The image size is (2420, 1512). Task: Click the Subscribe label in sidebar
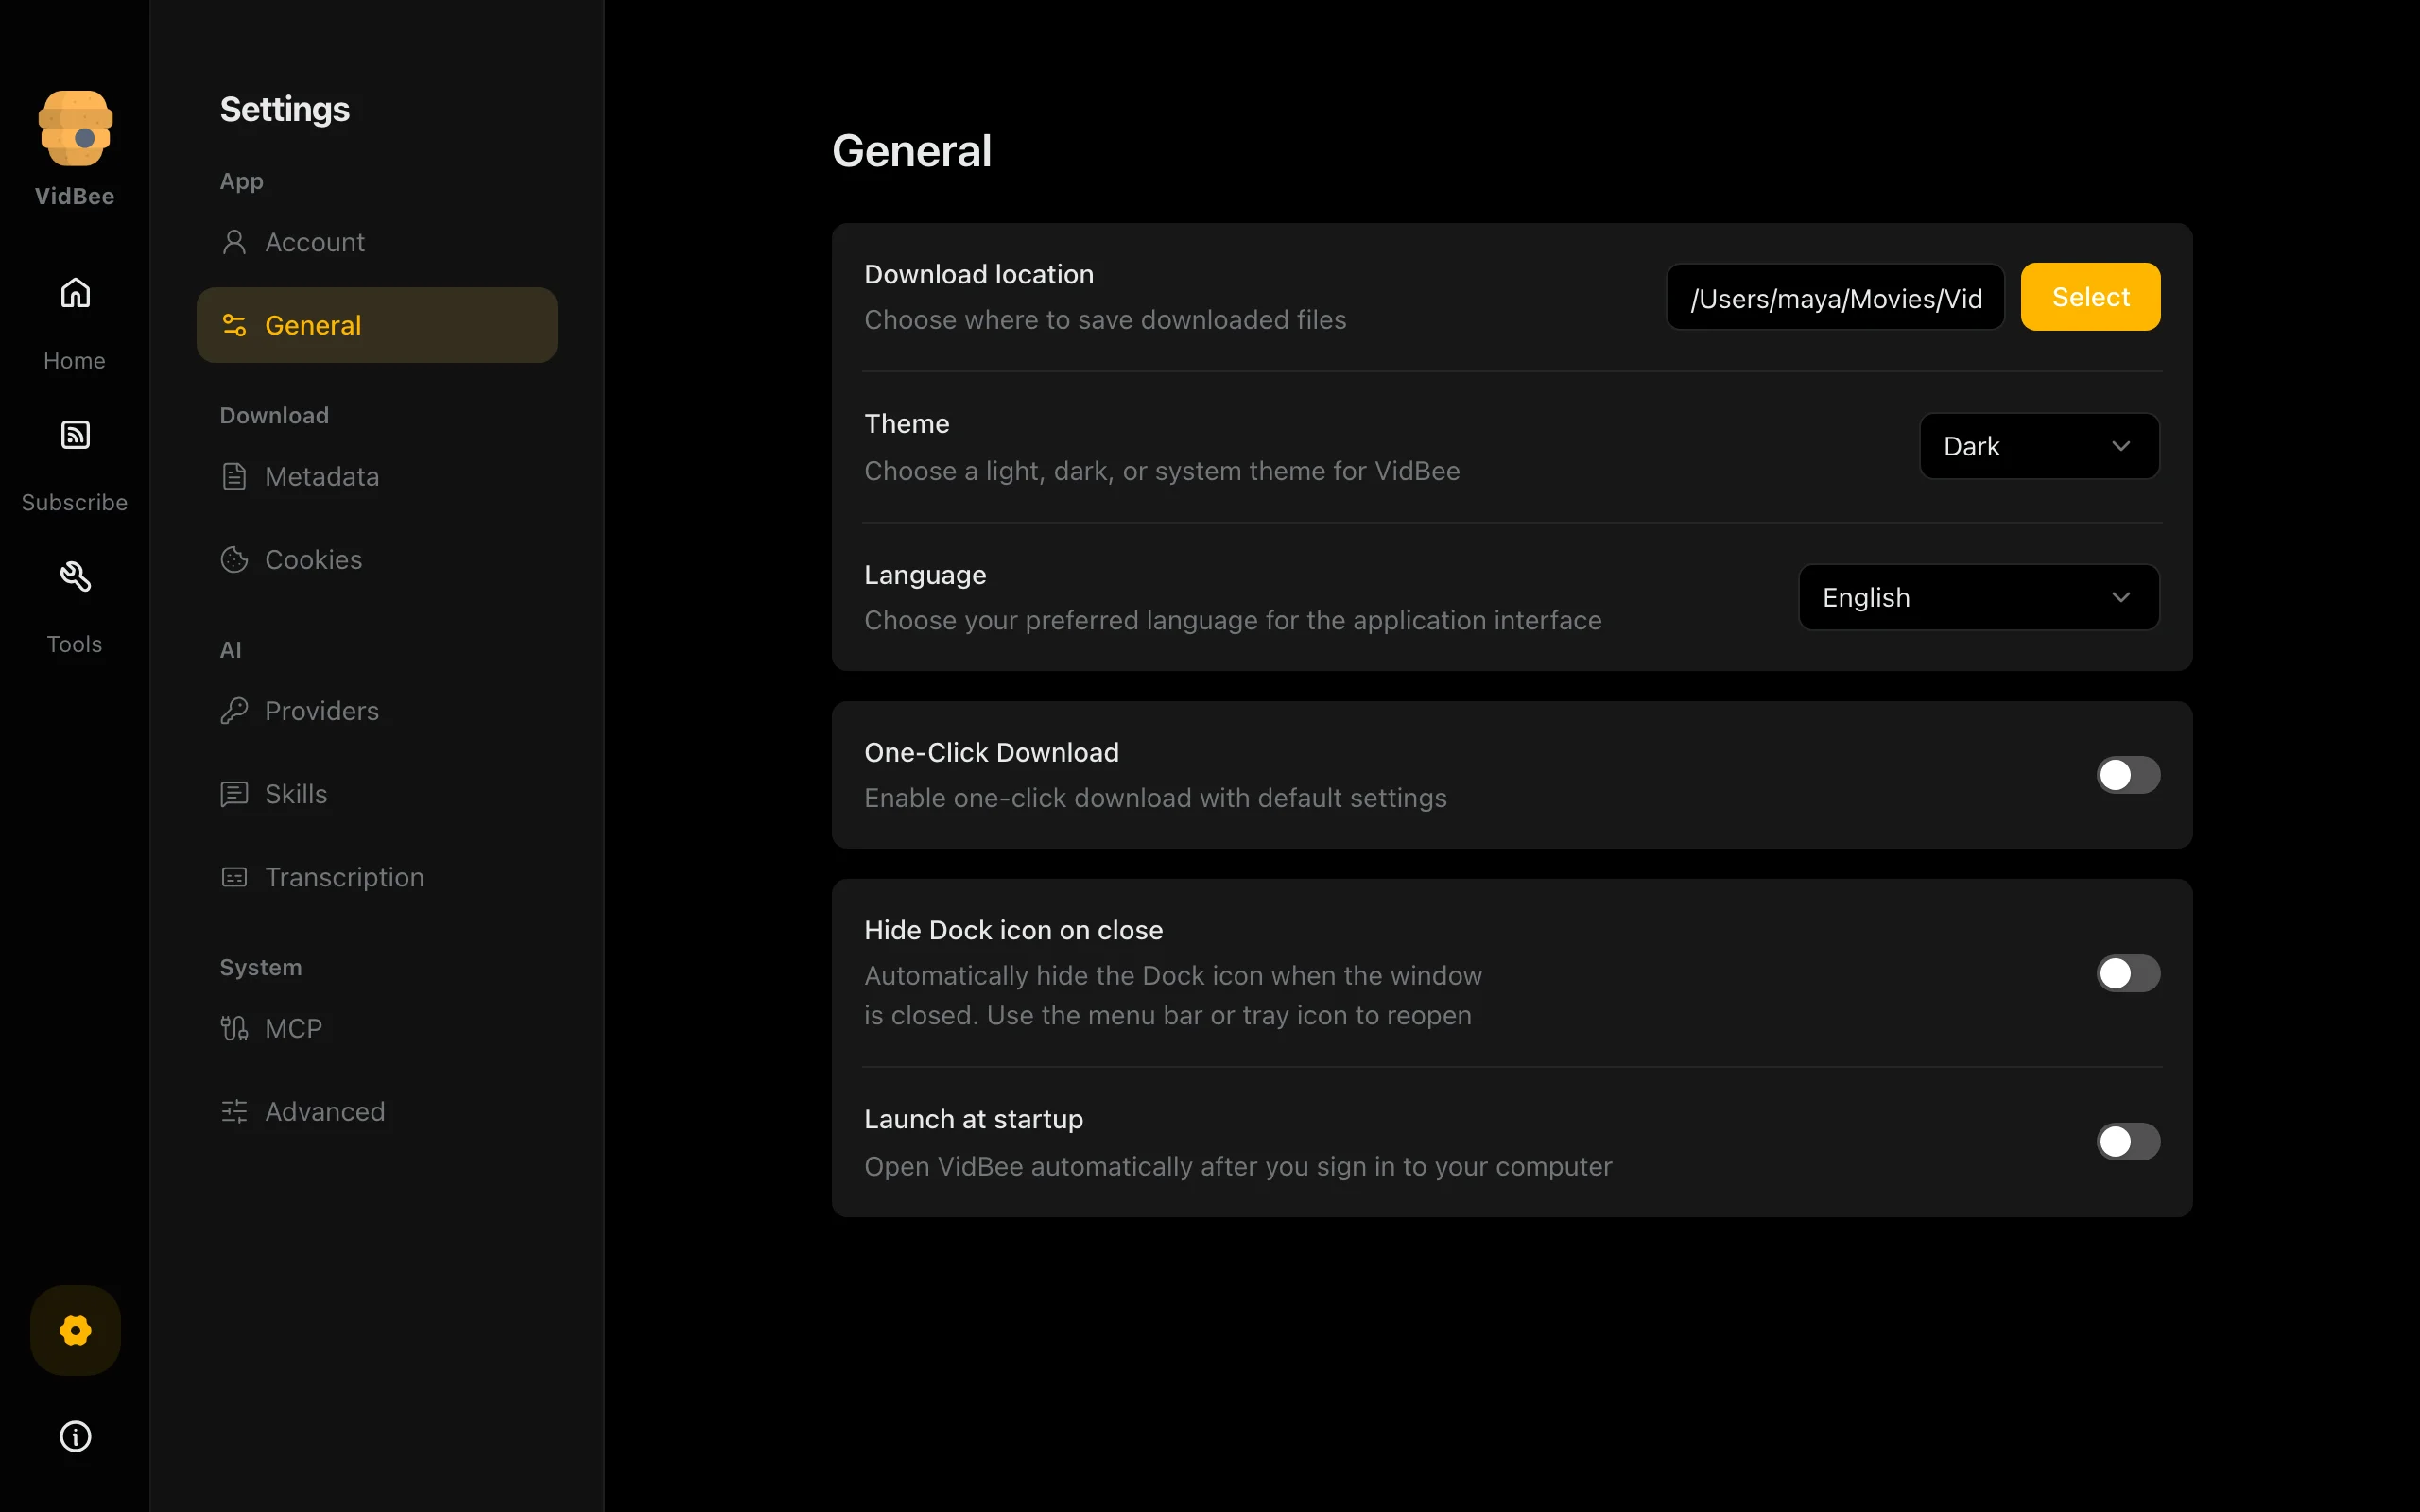(x=75, y=502)
